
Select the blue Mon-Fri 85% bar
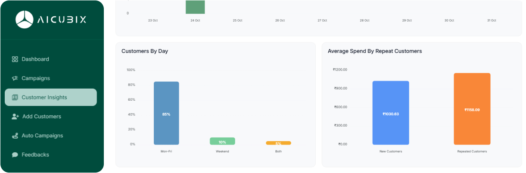pyautogui.click(x=166, y=113)
